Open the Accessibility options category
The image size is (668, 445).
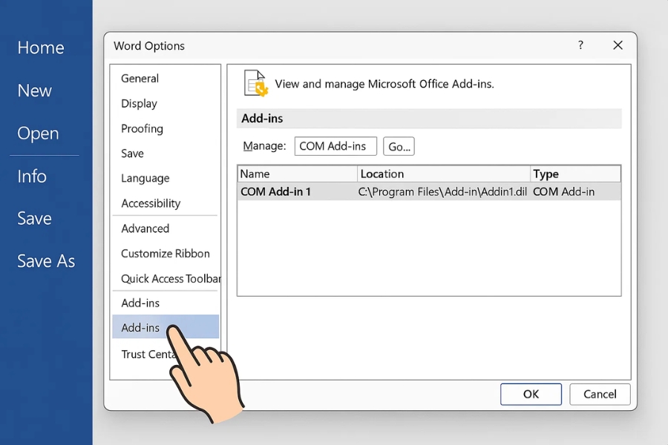point(151,203)
